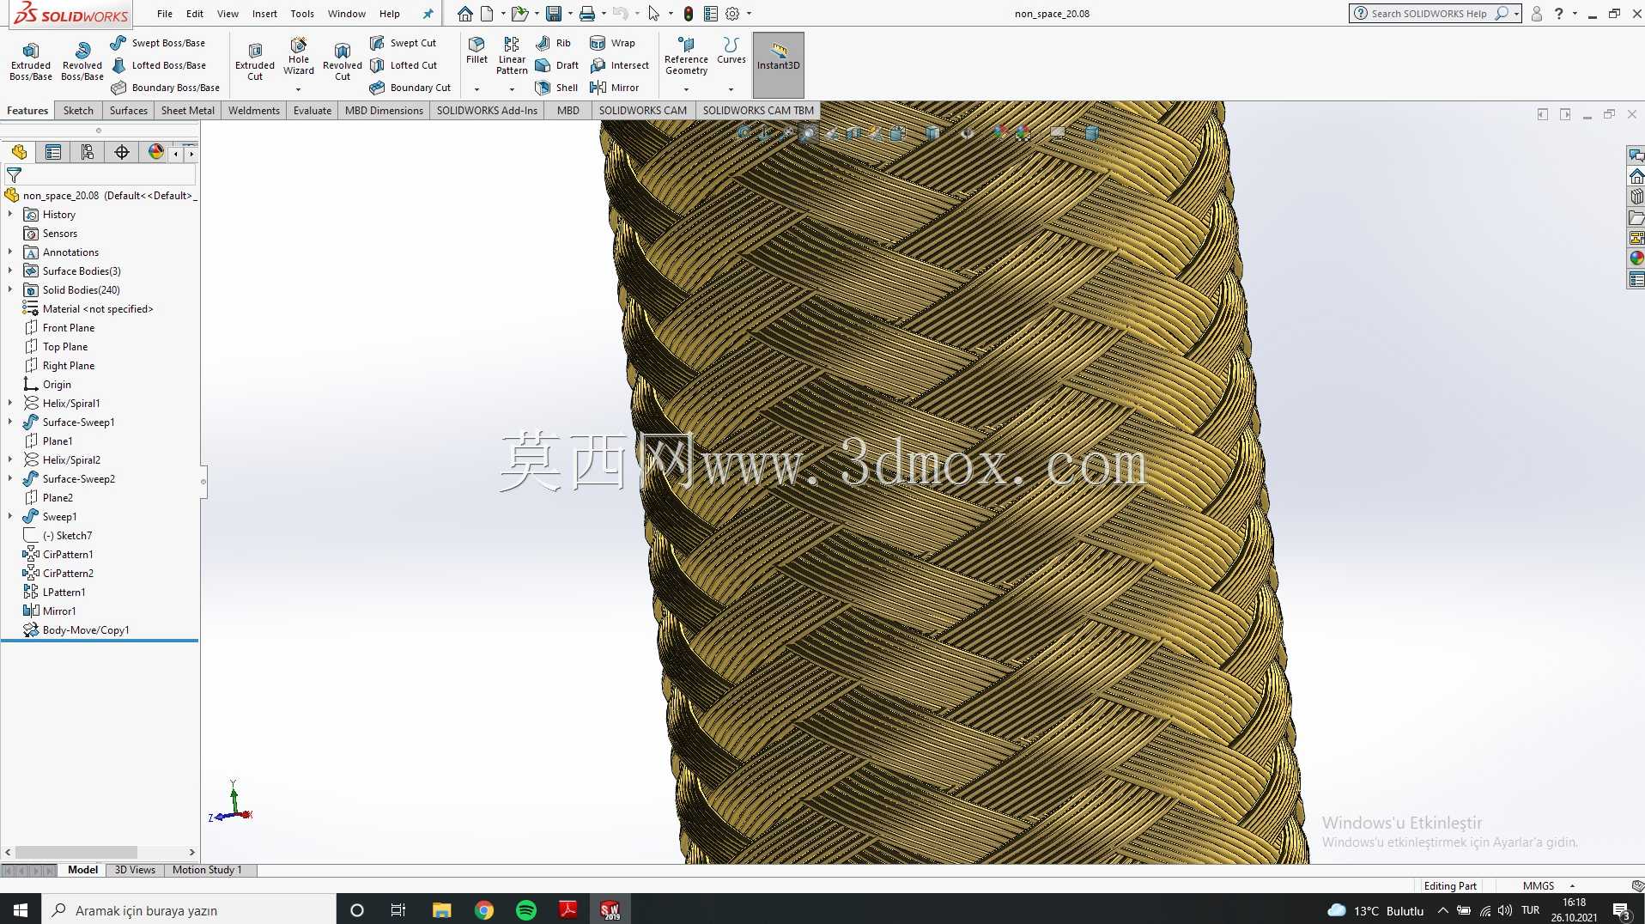
Task: Open Hide/Show Items eye icon
Action: (x=967, y=132)
